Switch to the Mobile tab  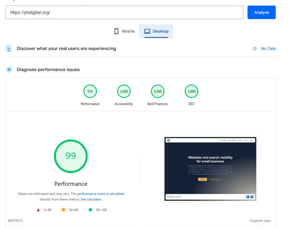(124, 31)
